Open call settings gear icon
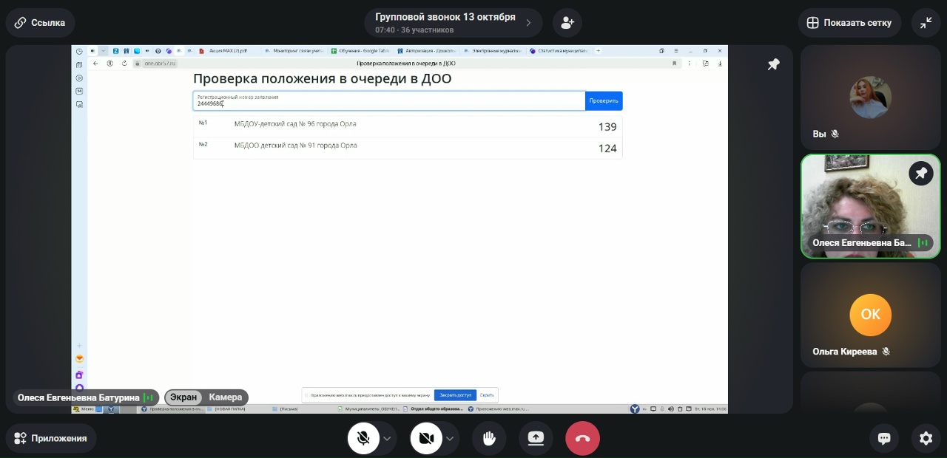Screen dimensions: 947x458 [926, 438]
